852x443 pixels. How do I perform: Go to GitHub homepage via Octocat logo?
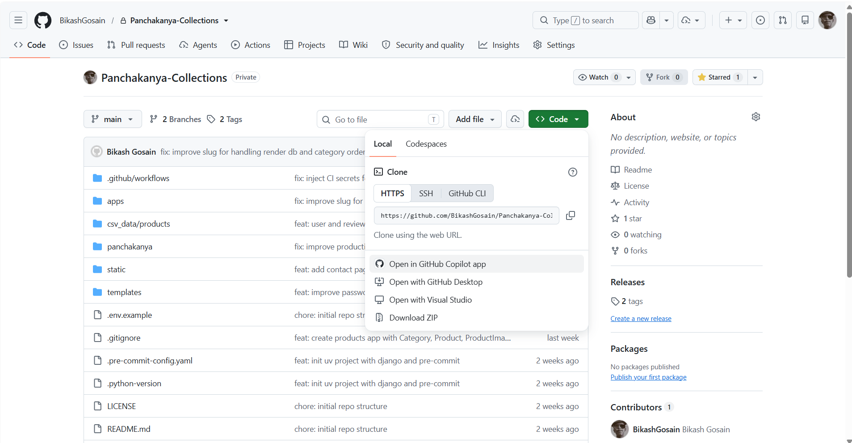tap(43, 20)
